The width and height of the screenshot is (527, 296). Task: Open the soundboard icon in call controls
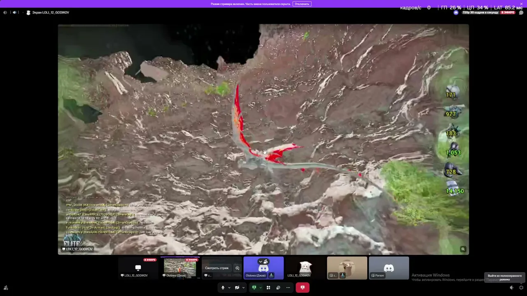pyautogui.click(x=278, y=287)
